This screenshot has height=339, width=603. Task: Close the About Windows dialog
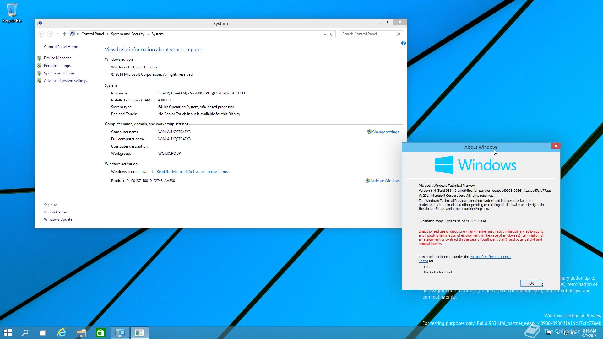coord(556,146)
